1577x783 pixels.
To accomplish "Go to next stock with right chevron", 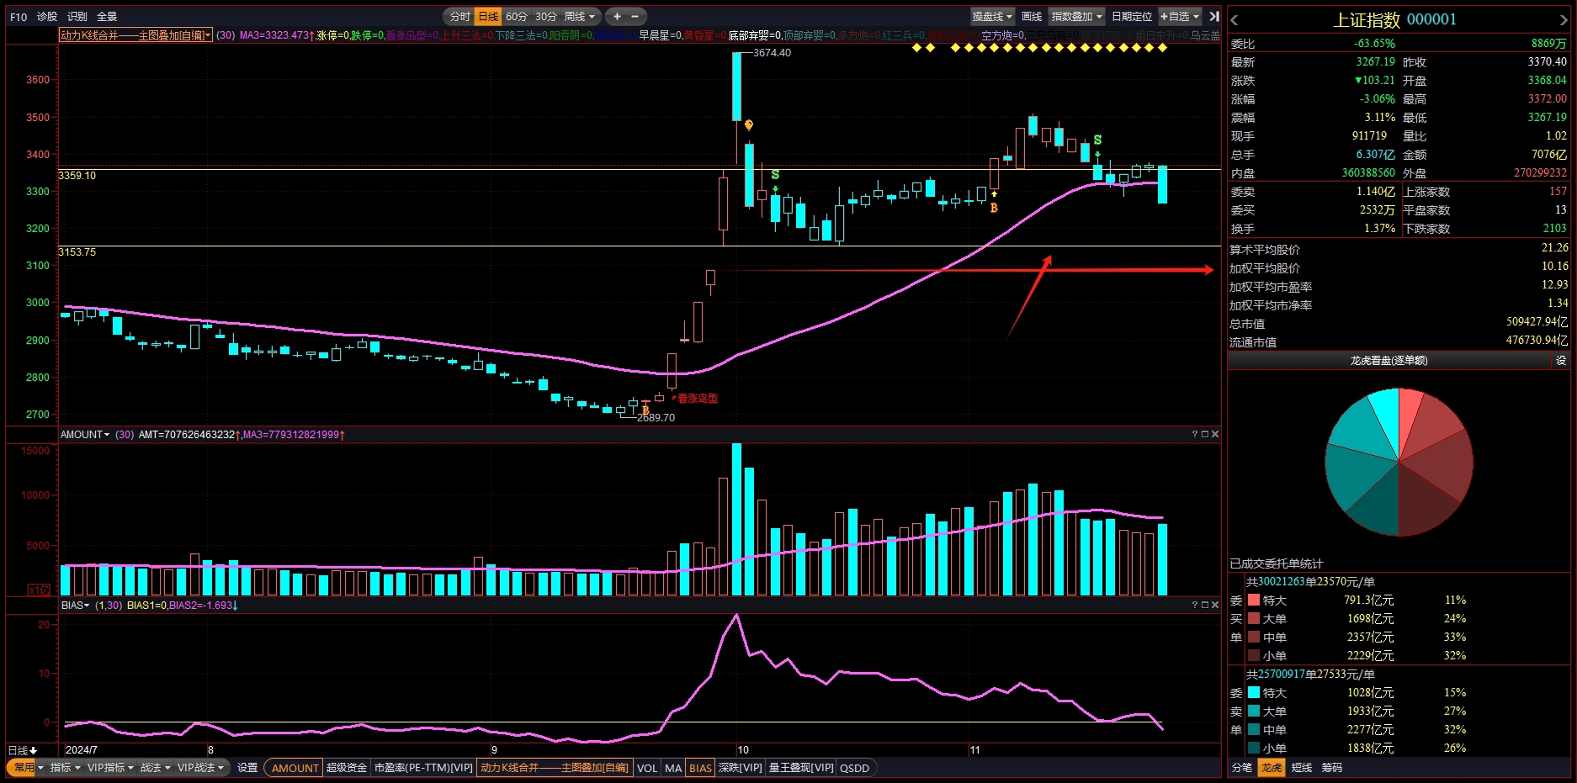I will pos(1564,20).
